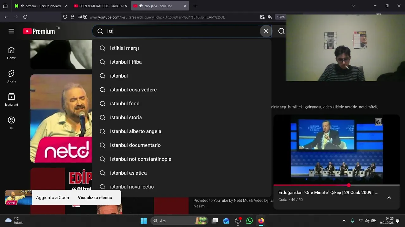Open WhatsApp from the taskbar
The height and width of the screenshot is (227, 405).
(250, 221)
